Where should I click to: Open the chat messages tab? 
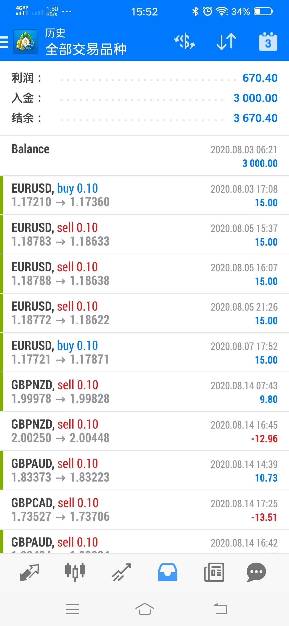point(256,572)
